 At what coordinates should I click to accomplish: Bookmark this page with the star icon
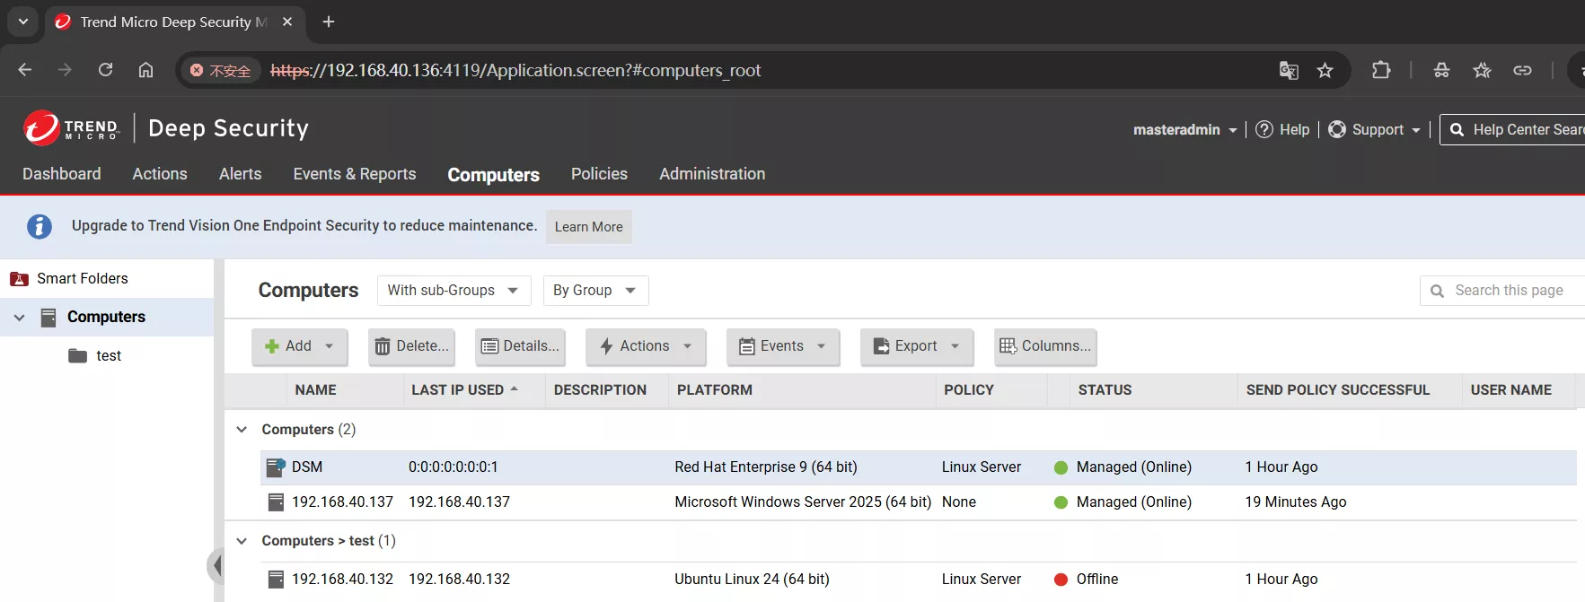1325,70
